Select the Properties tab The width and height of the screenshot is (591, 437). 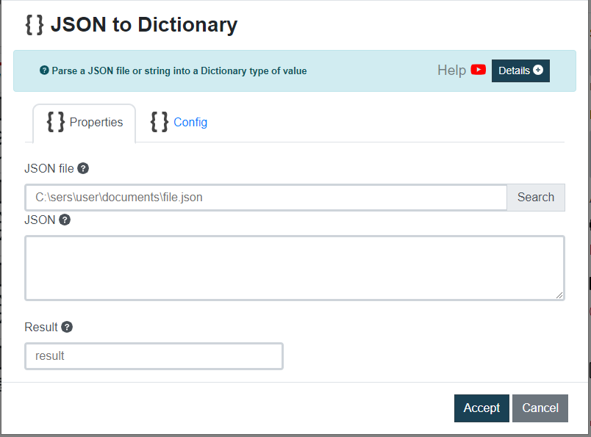96,122
